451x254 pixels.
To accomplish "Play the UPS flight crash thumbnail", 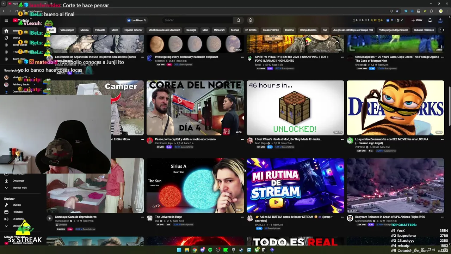I will [x=395, y=185].
